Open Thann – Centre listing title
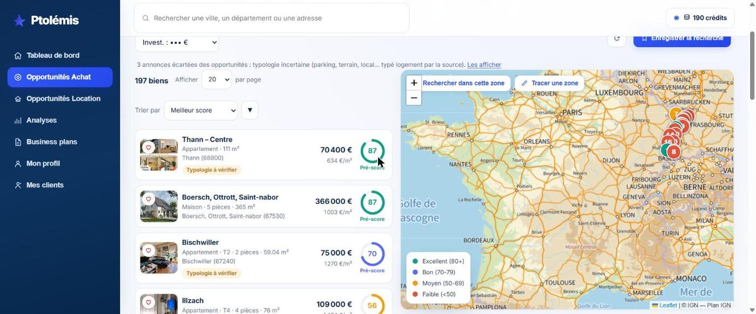Screen dimensions: 756x314 point(207,140)
